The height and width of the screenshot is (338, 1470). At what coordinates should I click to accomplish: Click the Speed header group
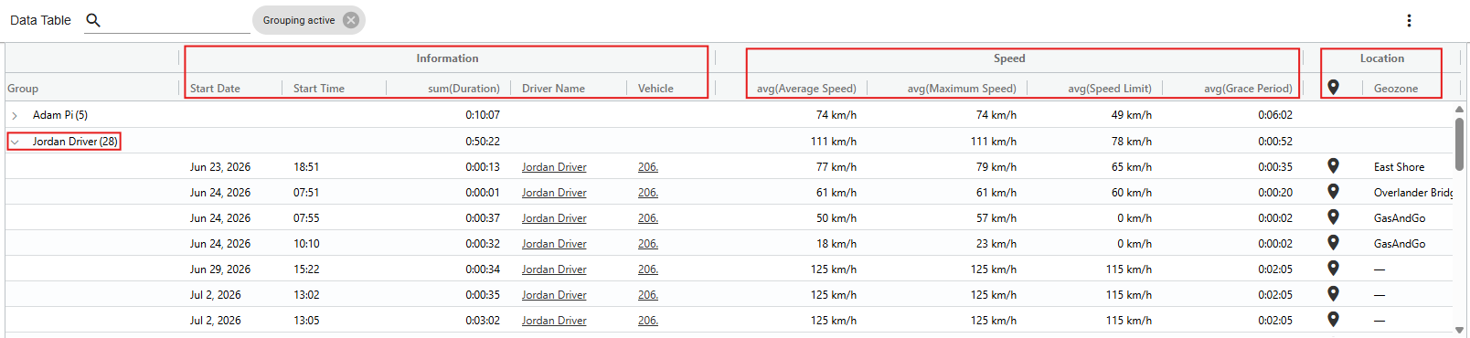click(x=1009, y=58)
